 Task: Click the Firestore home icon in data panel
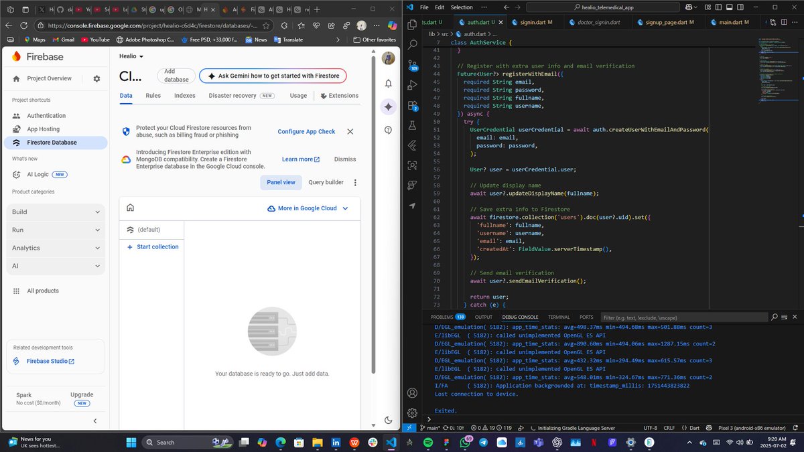click(130, 208)
